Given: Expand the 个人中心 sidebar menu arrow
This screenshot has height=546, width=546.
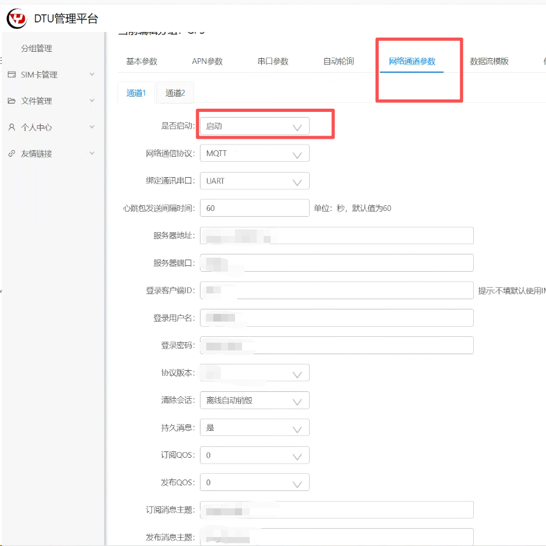Looking at the screenshot, I should click(x=92, y=127).
